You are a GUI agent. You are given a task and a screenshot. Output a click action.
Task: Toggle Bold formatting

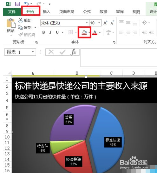pos(43,32)
